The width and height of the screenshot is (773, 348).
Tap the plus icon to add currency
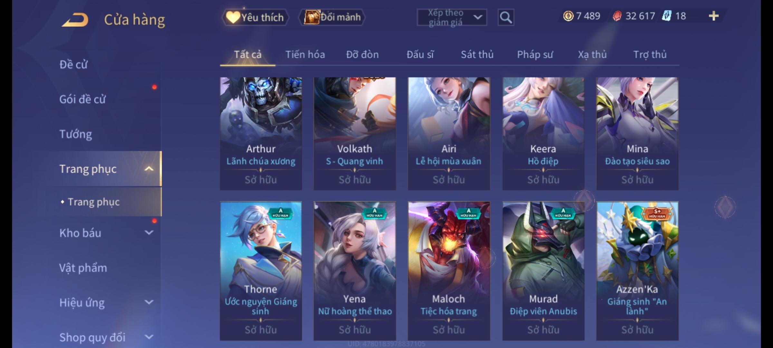coord(714,16)
